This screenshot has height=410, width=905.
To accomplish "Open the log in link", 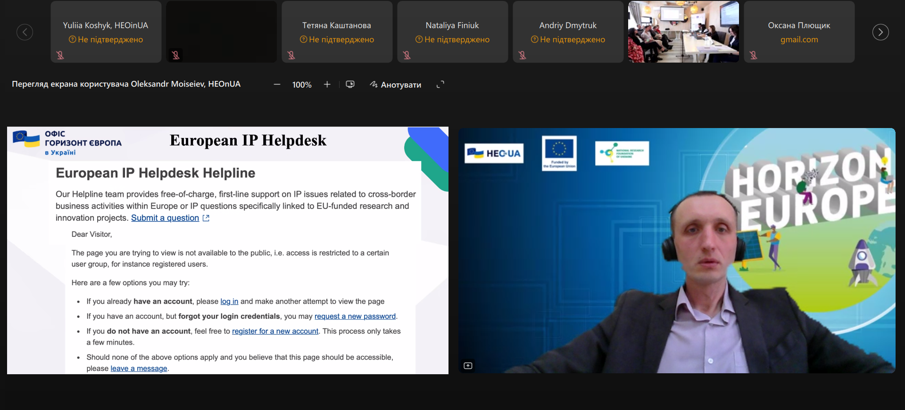I will point(229,301).
